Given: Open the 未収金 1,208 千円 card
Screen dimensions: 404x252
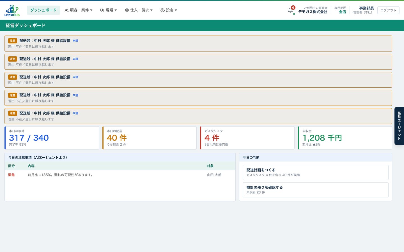Looking at the screenshot, I should 345,138.
